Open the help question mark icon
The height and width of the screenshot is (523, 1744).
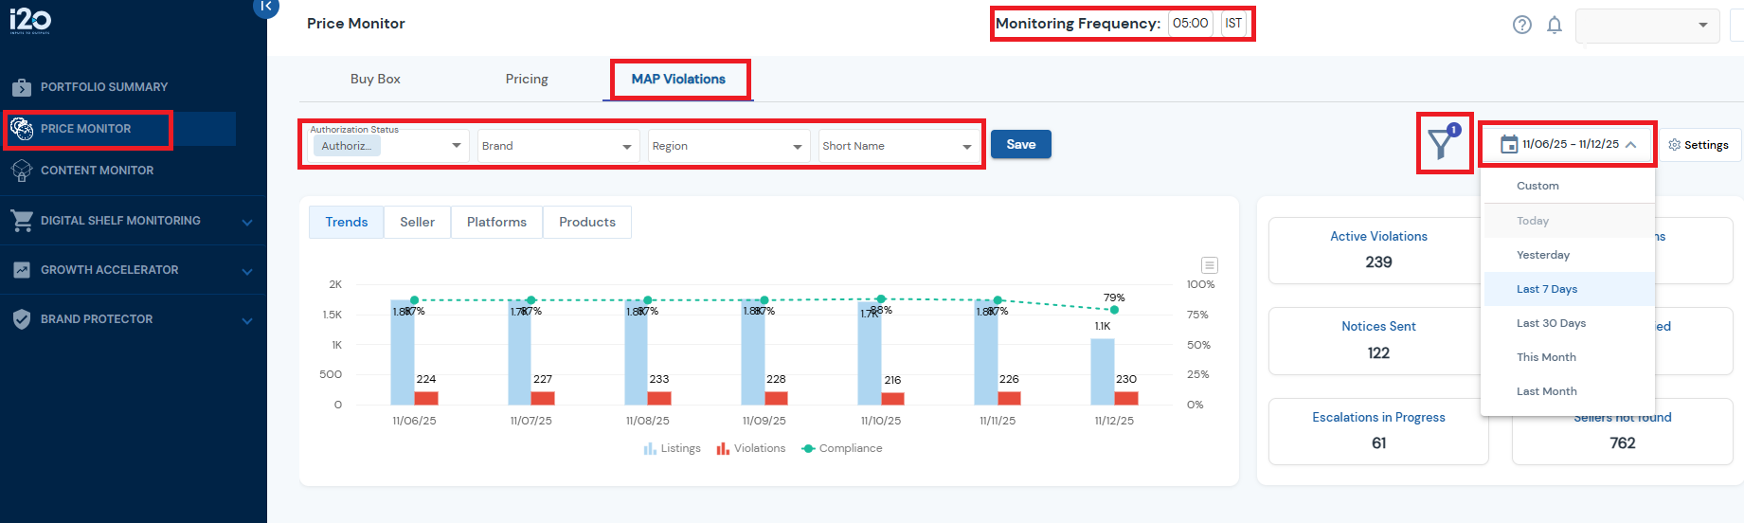1521,25
